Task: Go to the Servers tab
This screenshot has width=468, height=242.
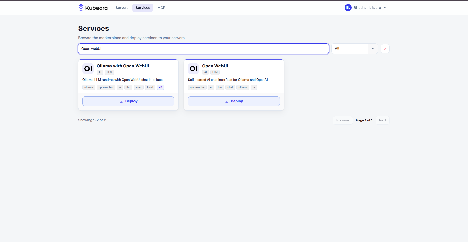Action: point(122,8)
